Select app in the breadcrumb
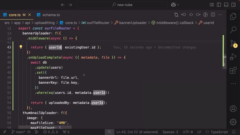The image size is (240, 135). point(17,23)
